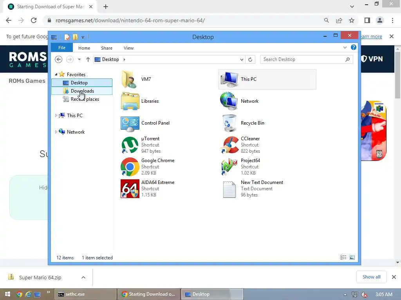Select the AIDA64 Extreme shortcut icon
Screen dimensions: 401x300
[x=130, y=189]
